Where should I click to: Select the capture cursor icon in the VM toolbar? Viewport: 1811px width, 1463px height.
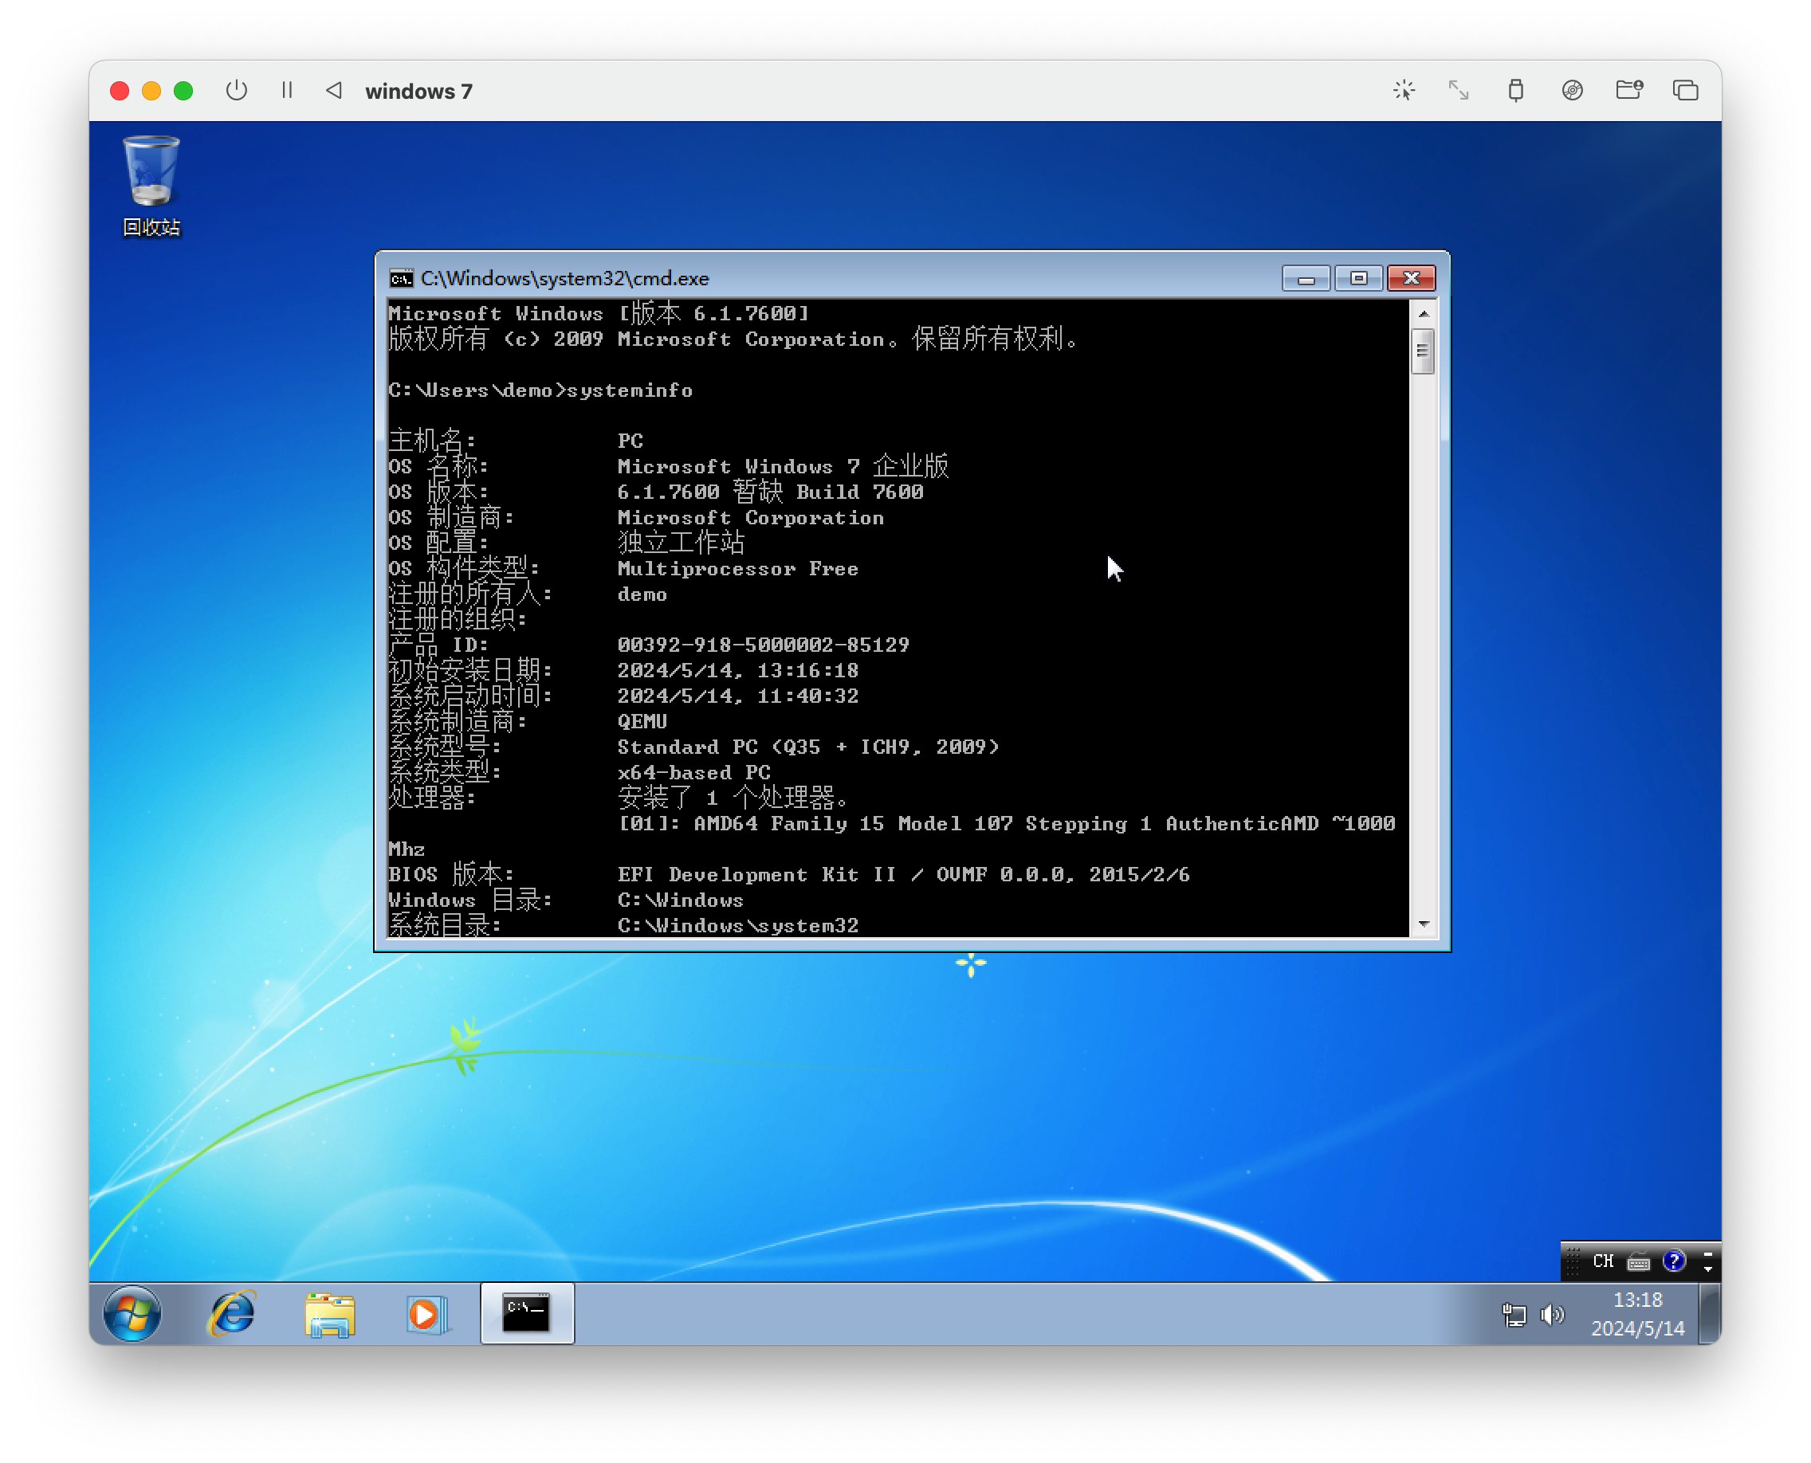click(1404, 90)
